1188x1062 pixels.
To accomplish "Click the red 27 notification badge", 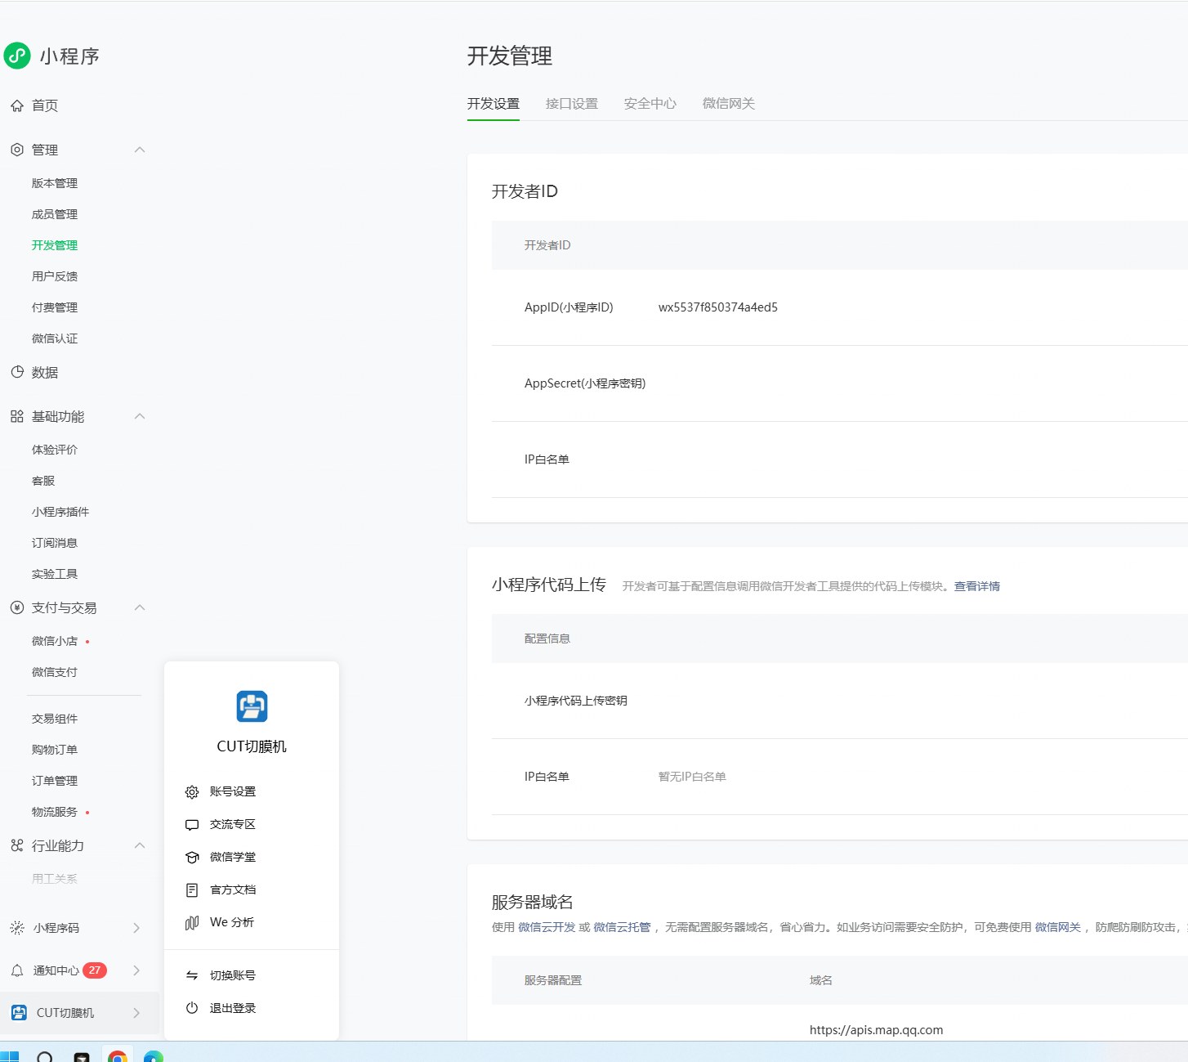I will coord(95,970).
